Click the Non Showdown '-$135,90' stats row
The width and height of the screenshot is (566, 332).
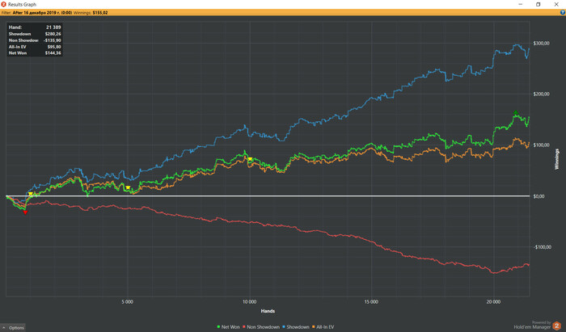coord(35,40)
